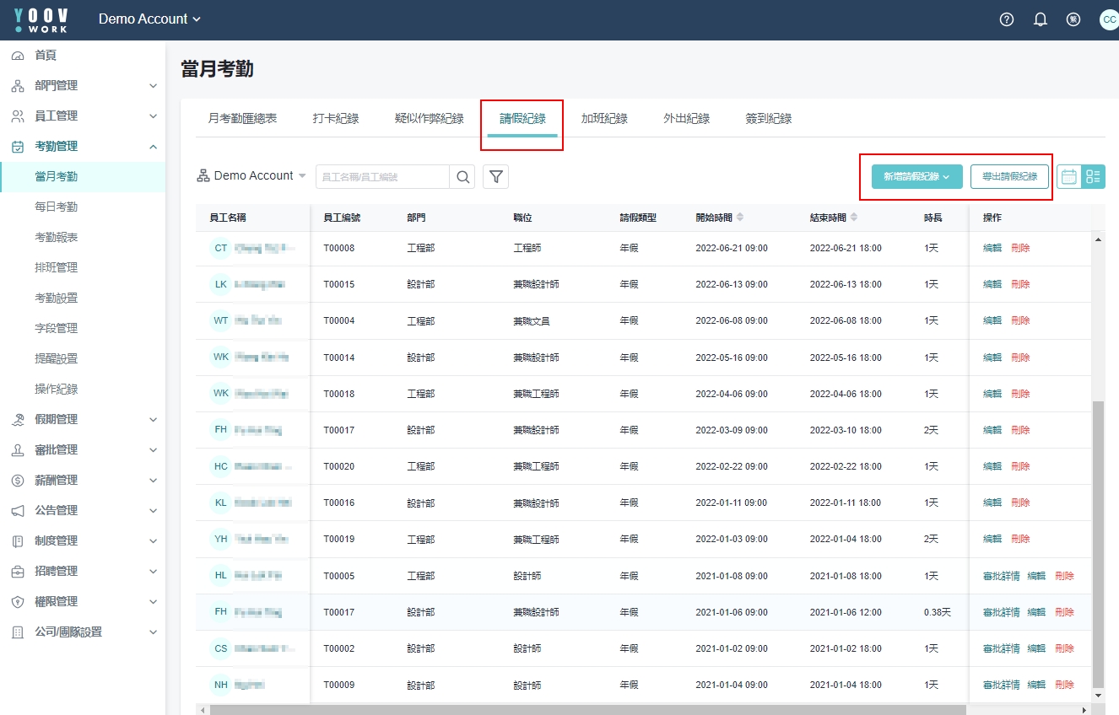Click the CC user avatar
The width and height of the screenshot is (1119, 715).
pos(1109,19)
